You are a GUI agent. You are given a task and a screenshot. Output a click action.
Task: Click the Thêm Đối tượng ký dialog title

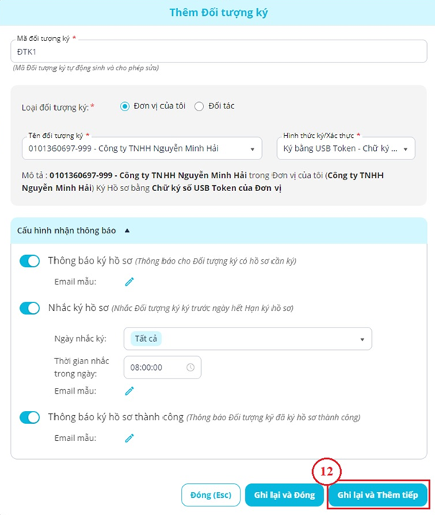click(x=217, y=13)
